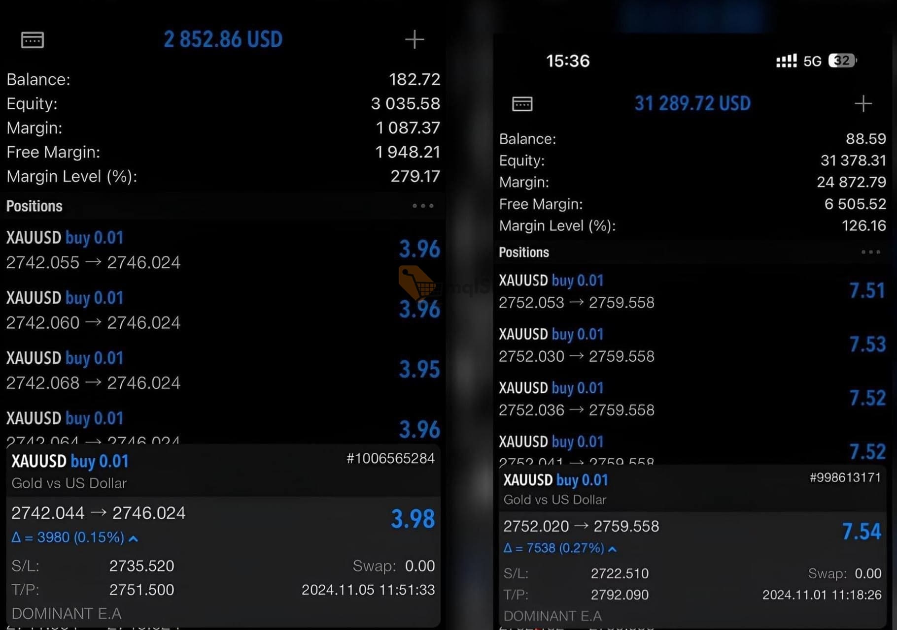897x630 pixels.
Task: Open the XAUUSD position opened at 2752.036
Action: click(x=690, y=399)
